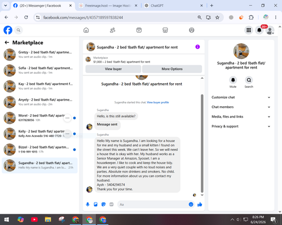Viewport: 282px width, 225px height.
Task: Open the Facebook logo home link
Action: click(x=8, y=30)
